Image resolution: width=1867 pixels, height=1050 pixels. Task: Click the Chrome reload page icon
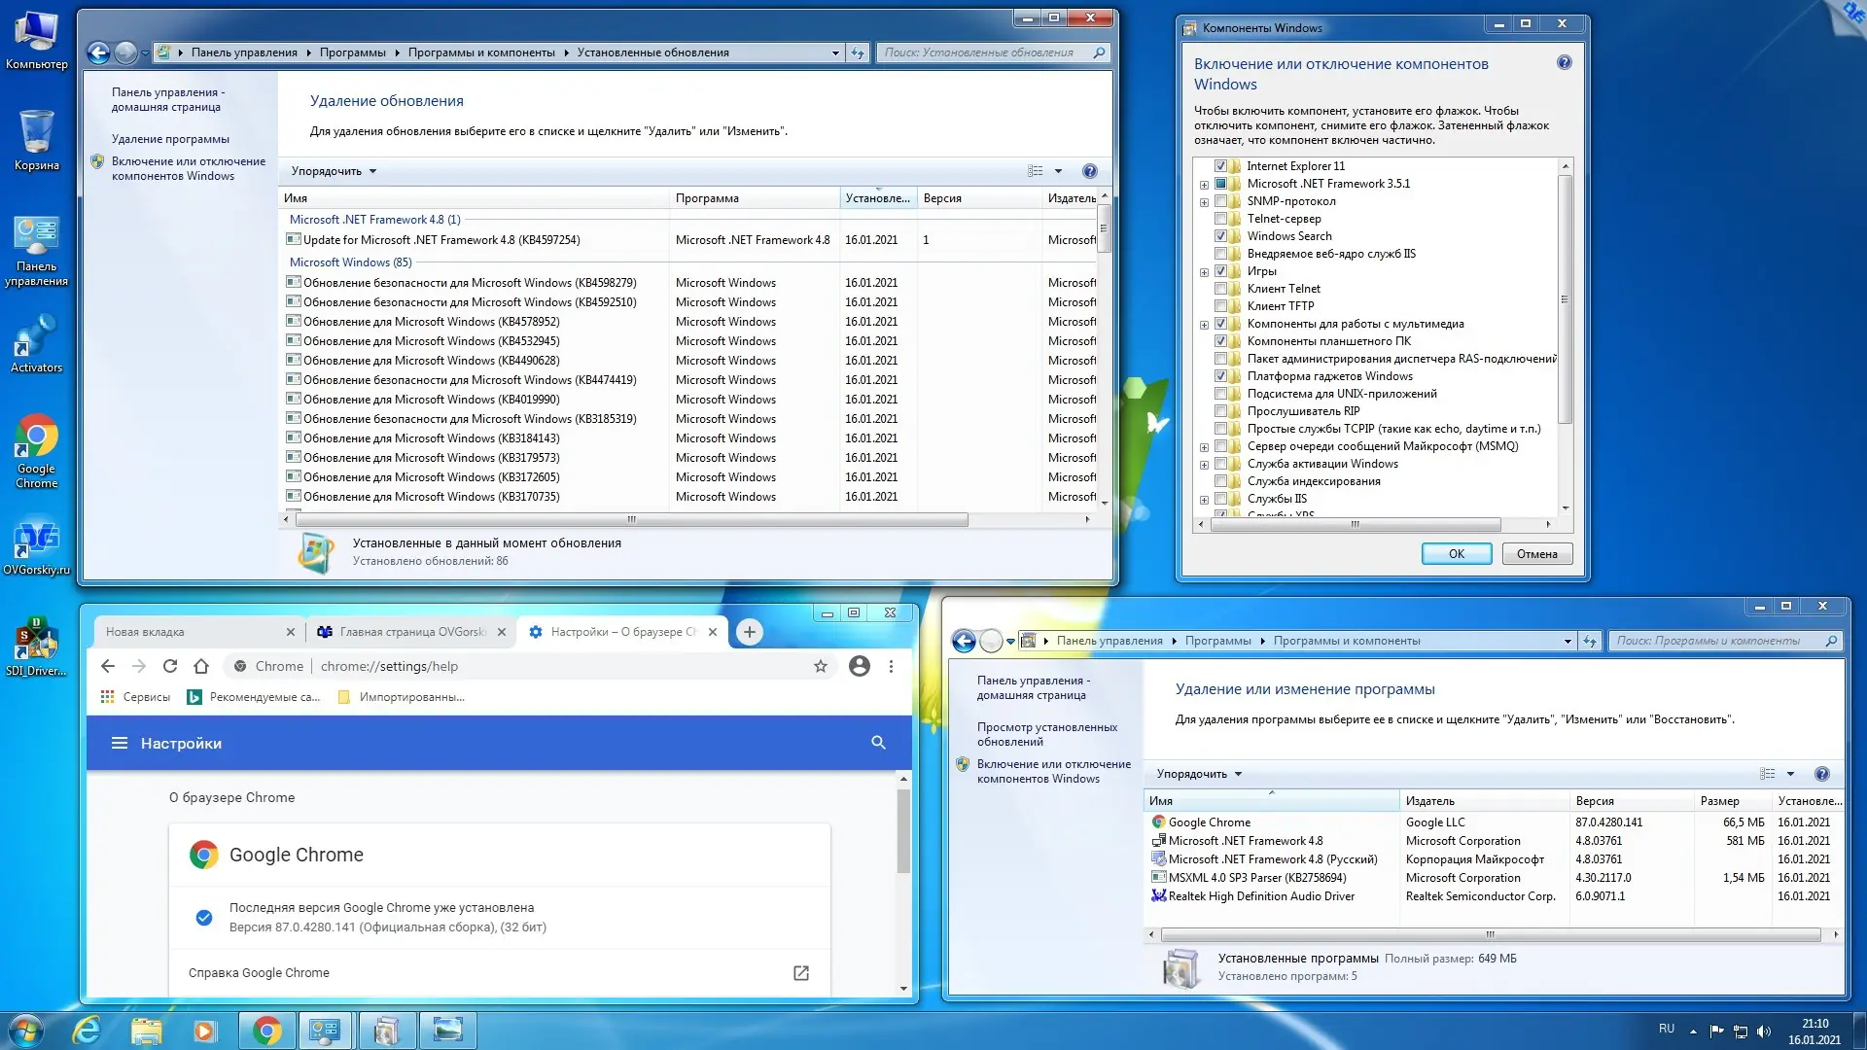coord(170,666)
